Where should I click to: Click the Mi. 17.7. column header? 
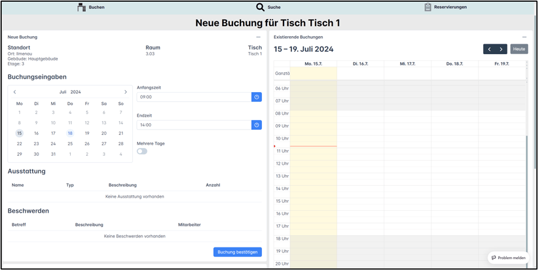click(x=407, y=64)
